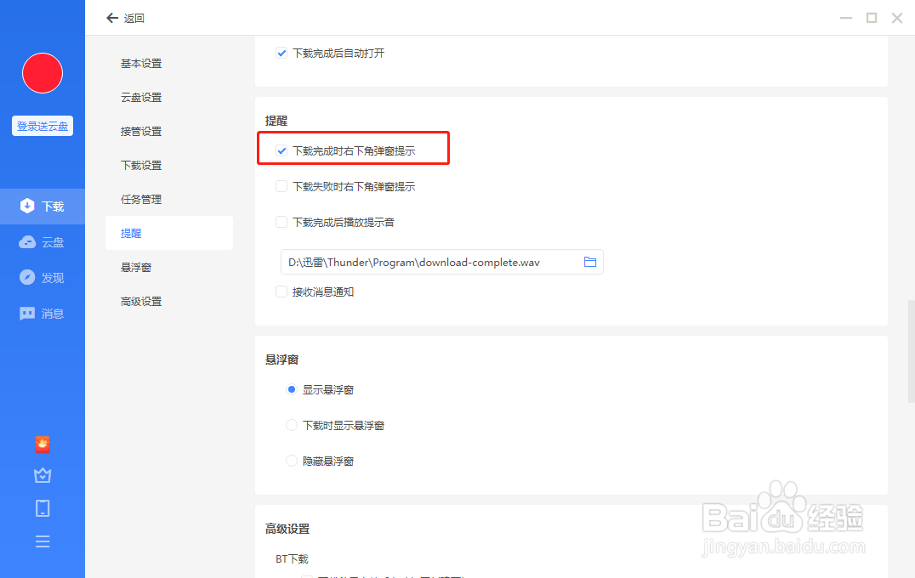Click the sound file path input field
The image size is (915, 578).
tap(425, 262)
